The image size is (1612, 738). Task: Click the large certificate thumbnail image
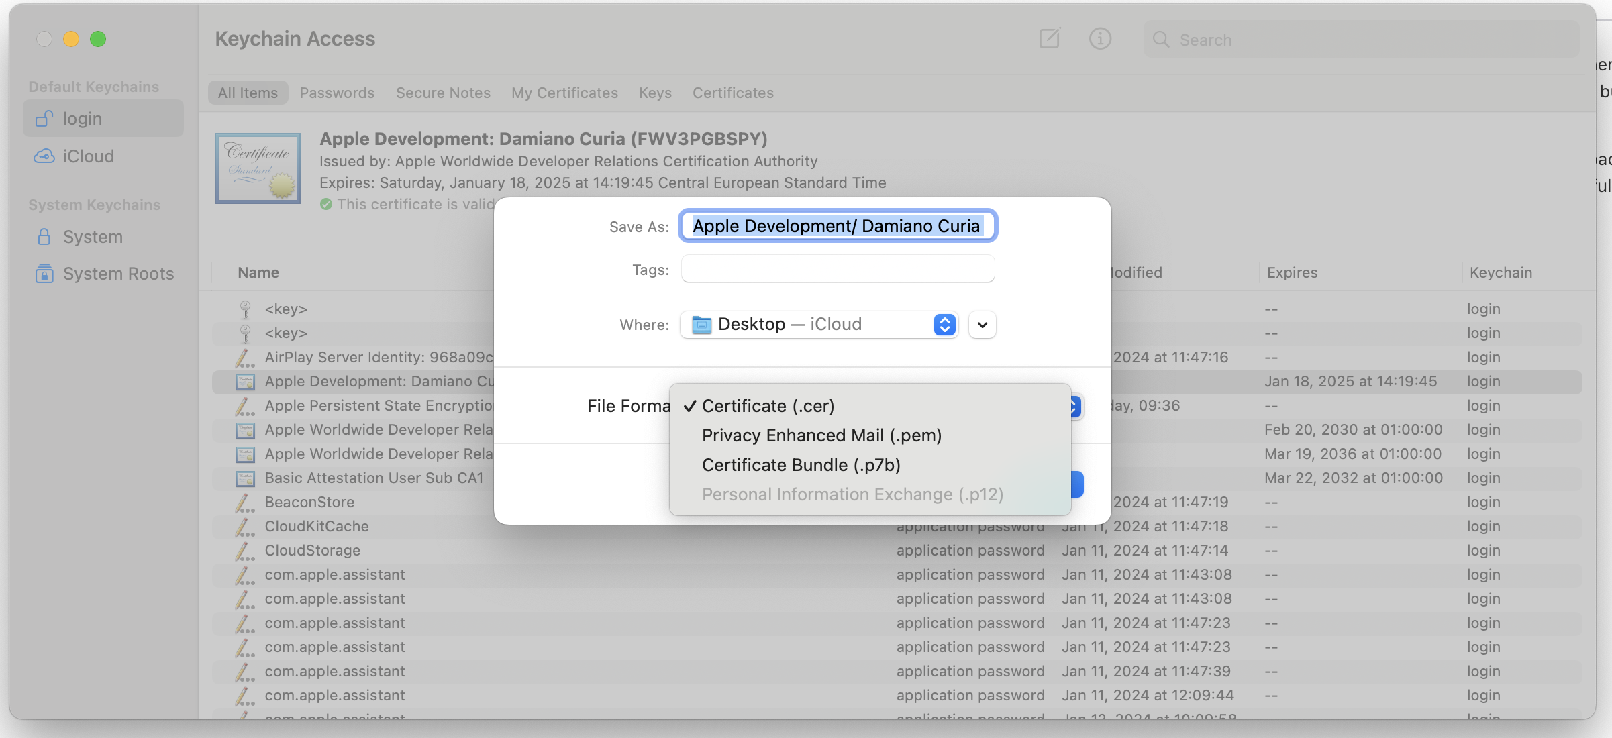[x=257, y=168]
